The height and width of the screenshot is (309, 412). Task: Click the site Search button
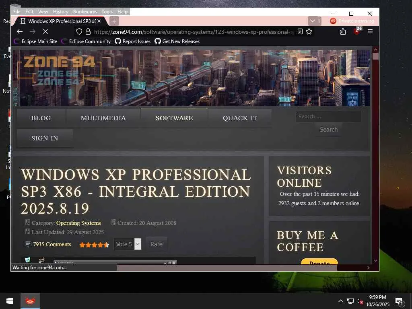coord(329,130)
